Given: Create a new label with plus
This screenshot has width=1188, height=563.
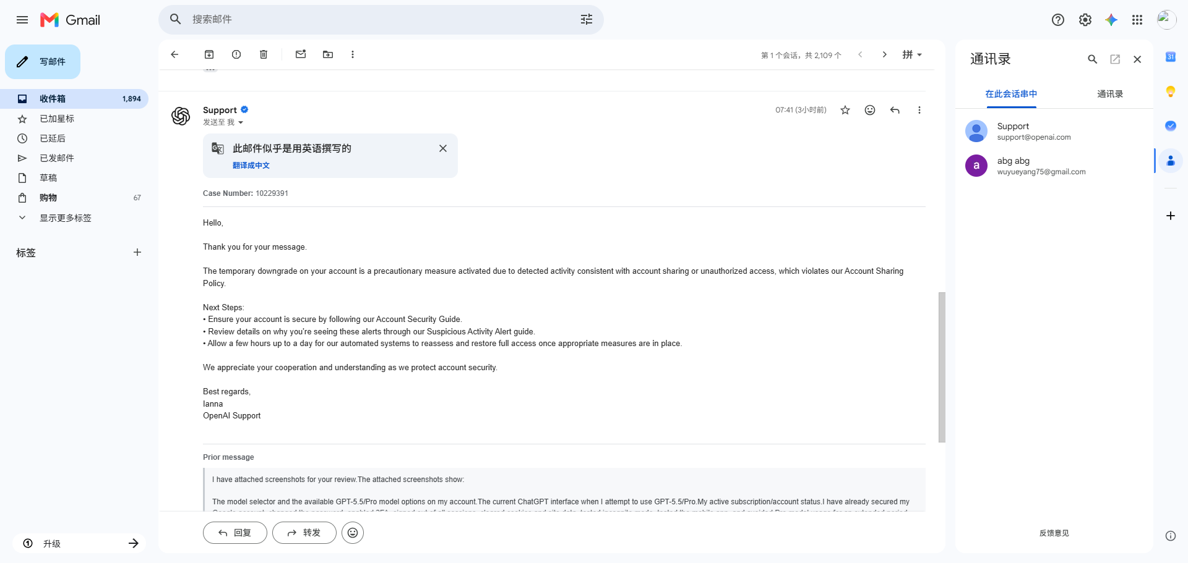Looking at the screenshot, I should (x=137, y=252).
